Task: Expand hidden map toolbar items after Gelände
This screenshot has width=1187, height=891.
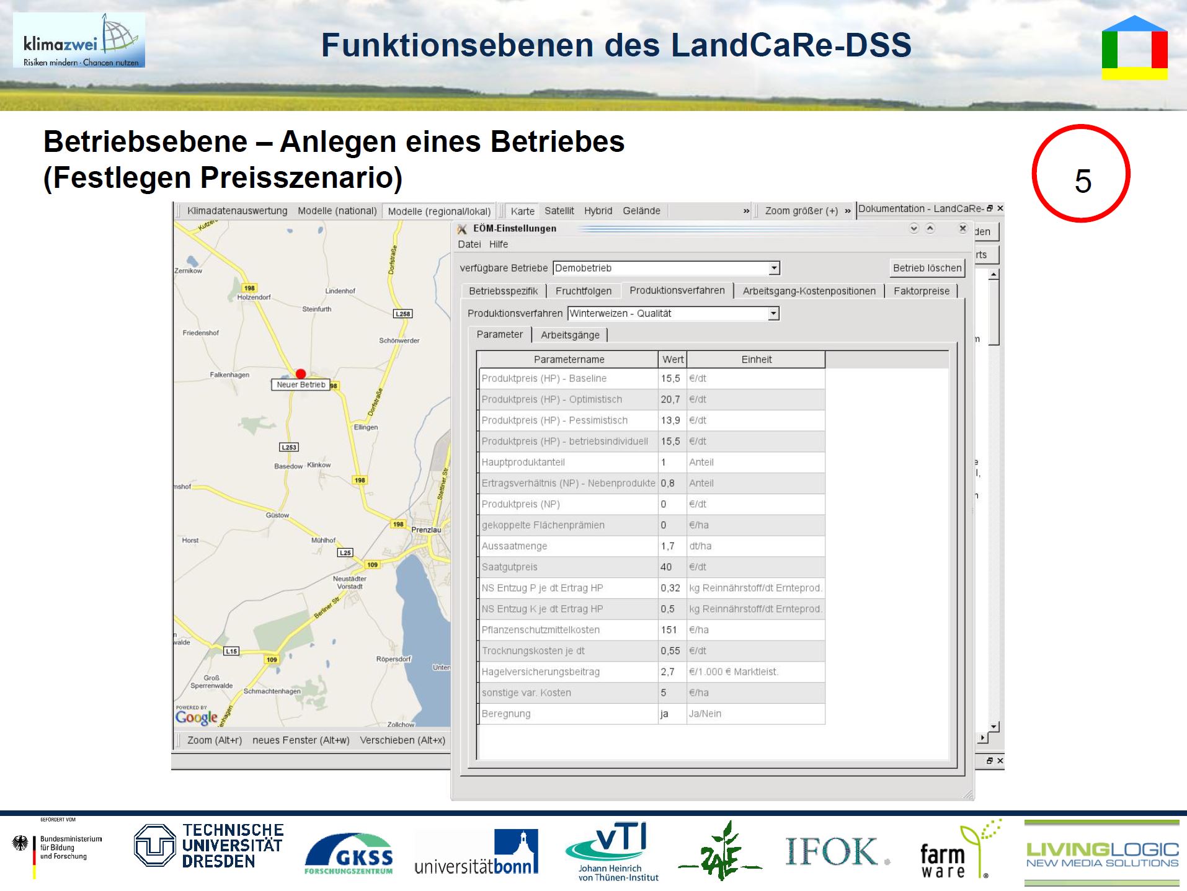Action: point(746,211)
